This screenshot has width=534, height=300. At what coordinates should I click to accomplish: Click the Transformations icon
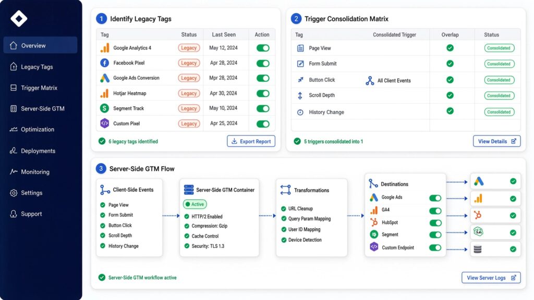click(x=285, y=190)
